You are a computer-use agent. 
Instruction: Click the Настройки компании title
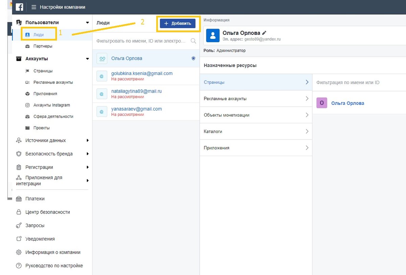coord(63,7)
